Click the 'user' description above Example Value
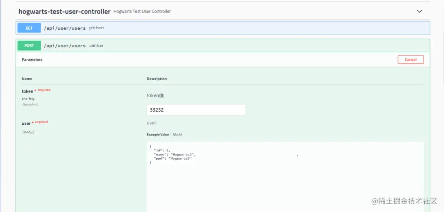Viewport: 444px width, 212px height. pos(151,123)
